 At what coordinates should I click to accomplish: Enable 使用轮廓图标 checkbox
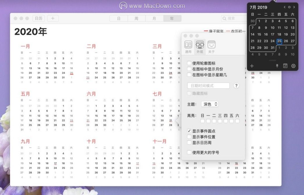pyautogui.click(x=189, y=63)
